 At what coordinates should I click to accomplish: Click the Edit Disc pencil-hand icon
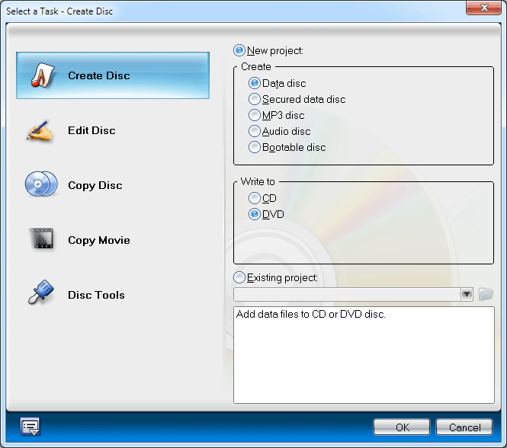click(x=39, y=130)
